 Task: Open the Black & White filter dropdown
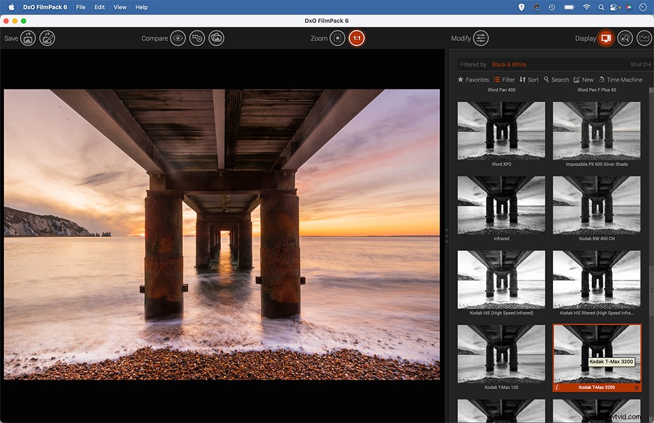point(509,64)
